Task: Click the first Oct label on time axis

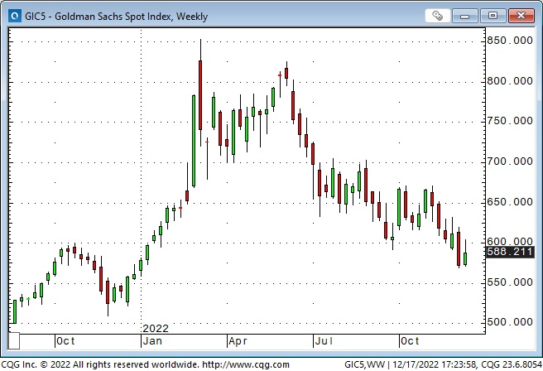Action: click(x=65, y=341)
